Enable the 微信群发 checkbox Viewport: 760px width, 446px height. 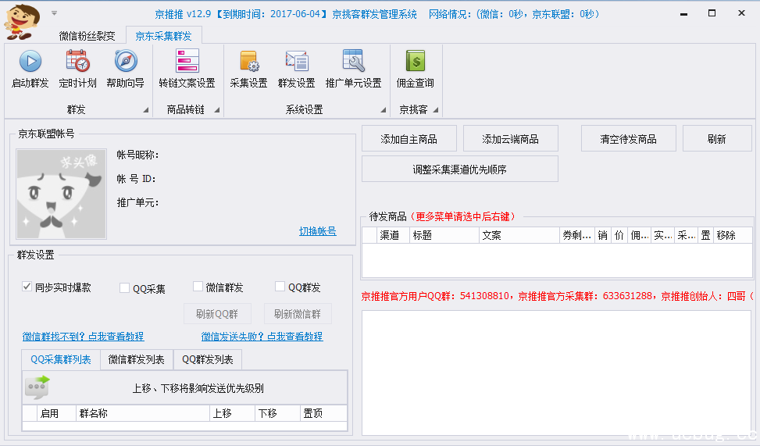click(198, 287)
